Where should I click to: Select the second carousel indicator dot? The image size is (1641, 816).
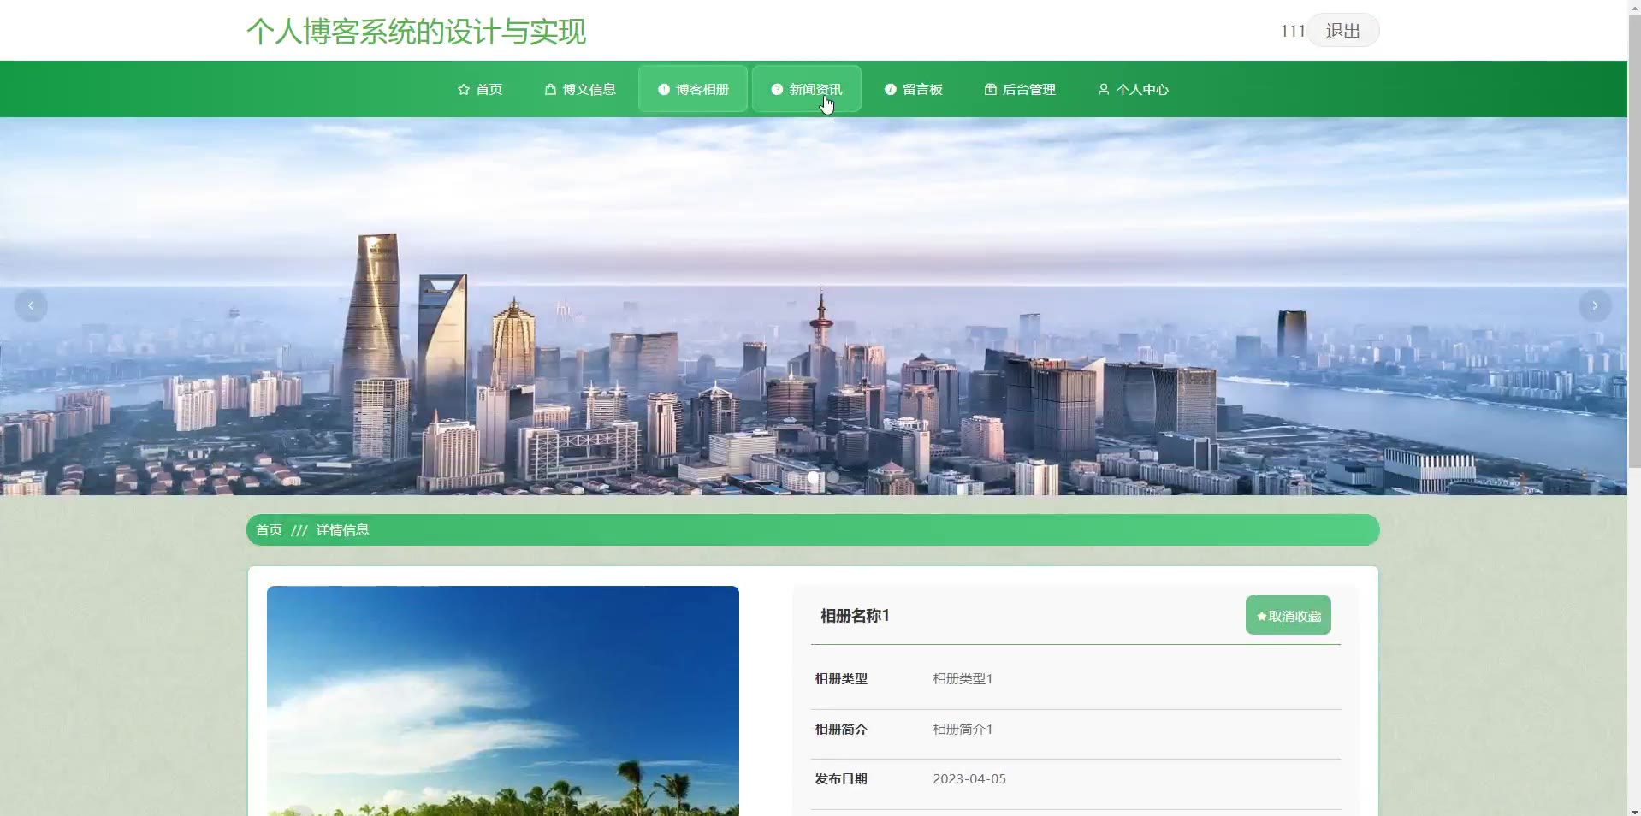click(x=832, y=477)
